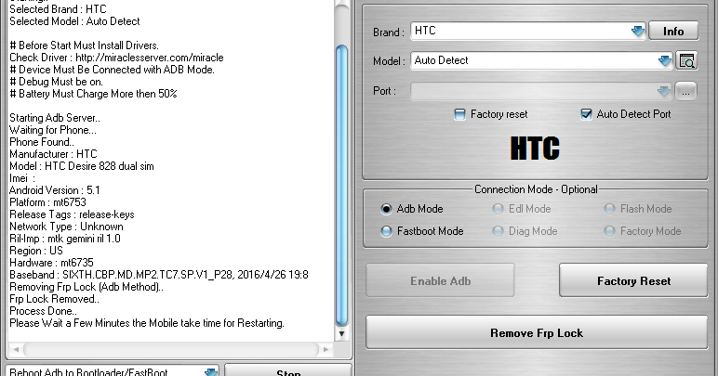Viewport: 718px width, 376px height.
Task: Click the Factory Reset button
Action: [633, 280]
